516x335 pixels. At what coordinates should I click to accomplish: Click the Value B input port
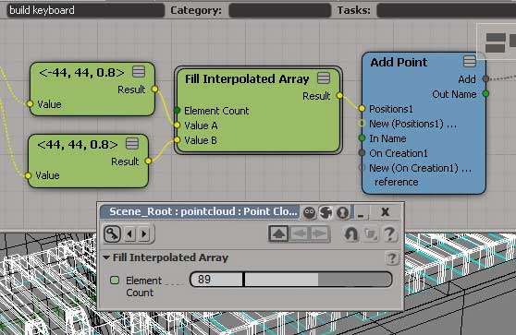[177, 140]
